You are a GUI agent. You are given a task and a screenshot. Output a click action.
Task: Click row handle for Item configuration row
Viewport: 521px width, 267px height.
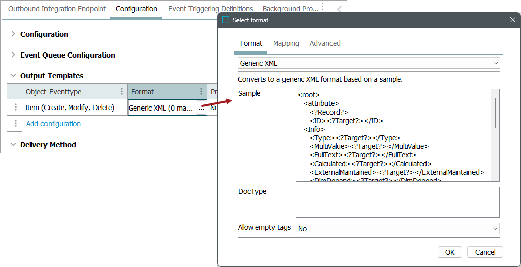coord(16,108)
